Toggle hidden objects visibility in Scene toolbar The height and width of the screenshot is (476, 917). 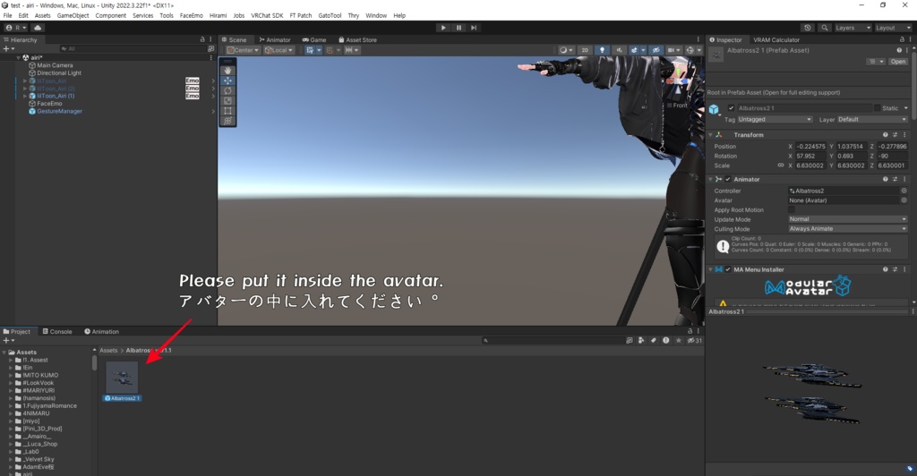click(656, 50)
